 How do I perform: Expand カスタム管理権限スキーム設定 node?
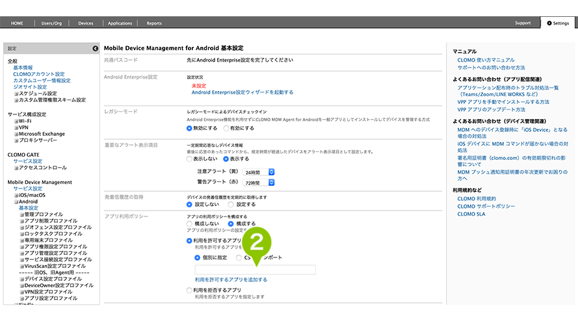pos(16,100)
